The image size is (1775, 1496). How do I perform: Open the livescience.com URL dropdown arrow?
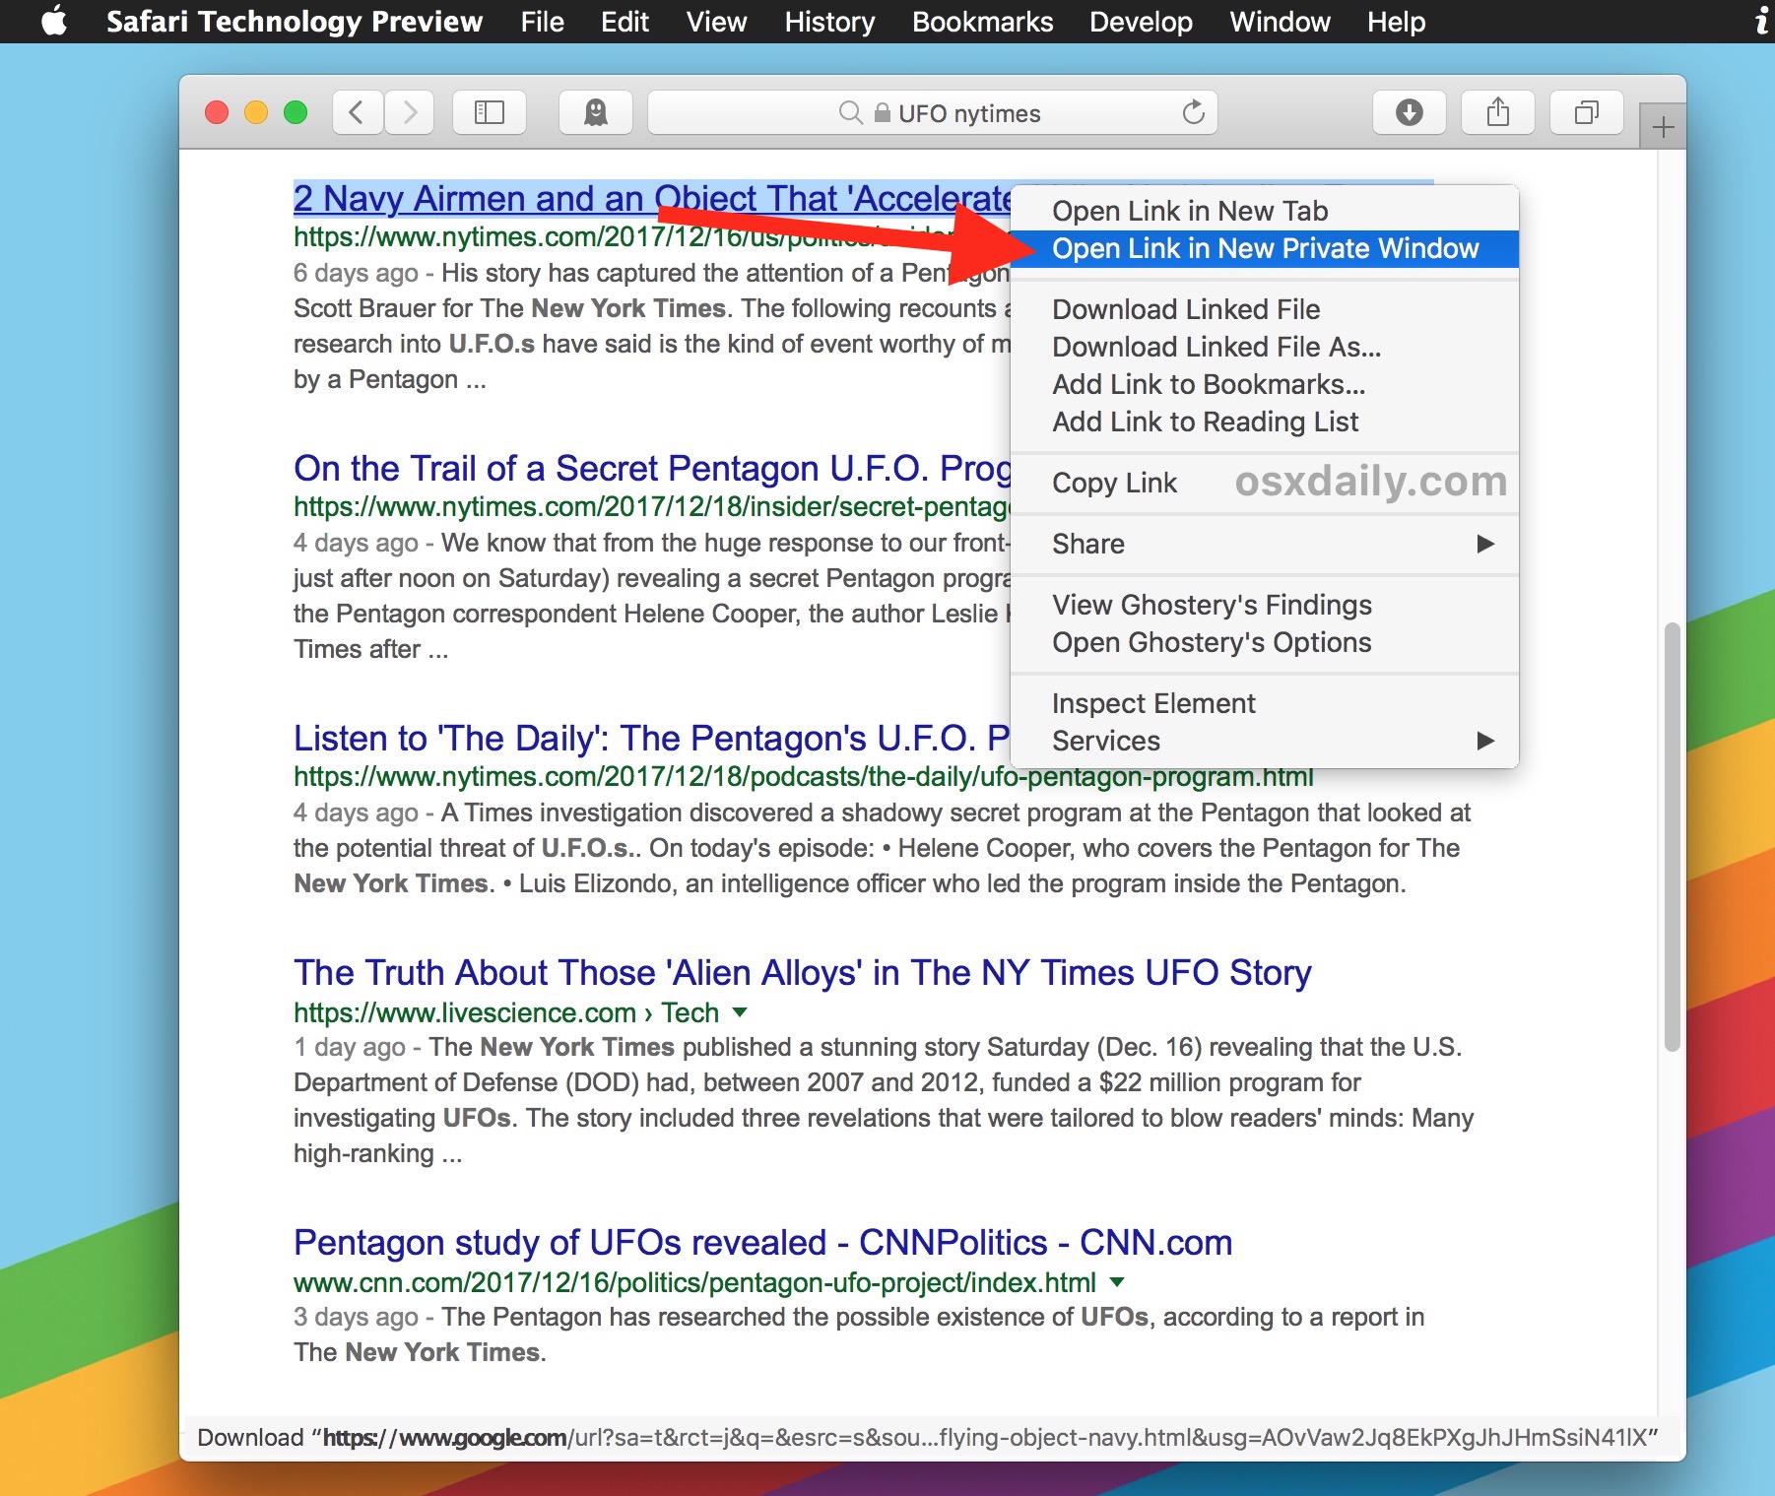(x=740, y=1012)
